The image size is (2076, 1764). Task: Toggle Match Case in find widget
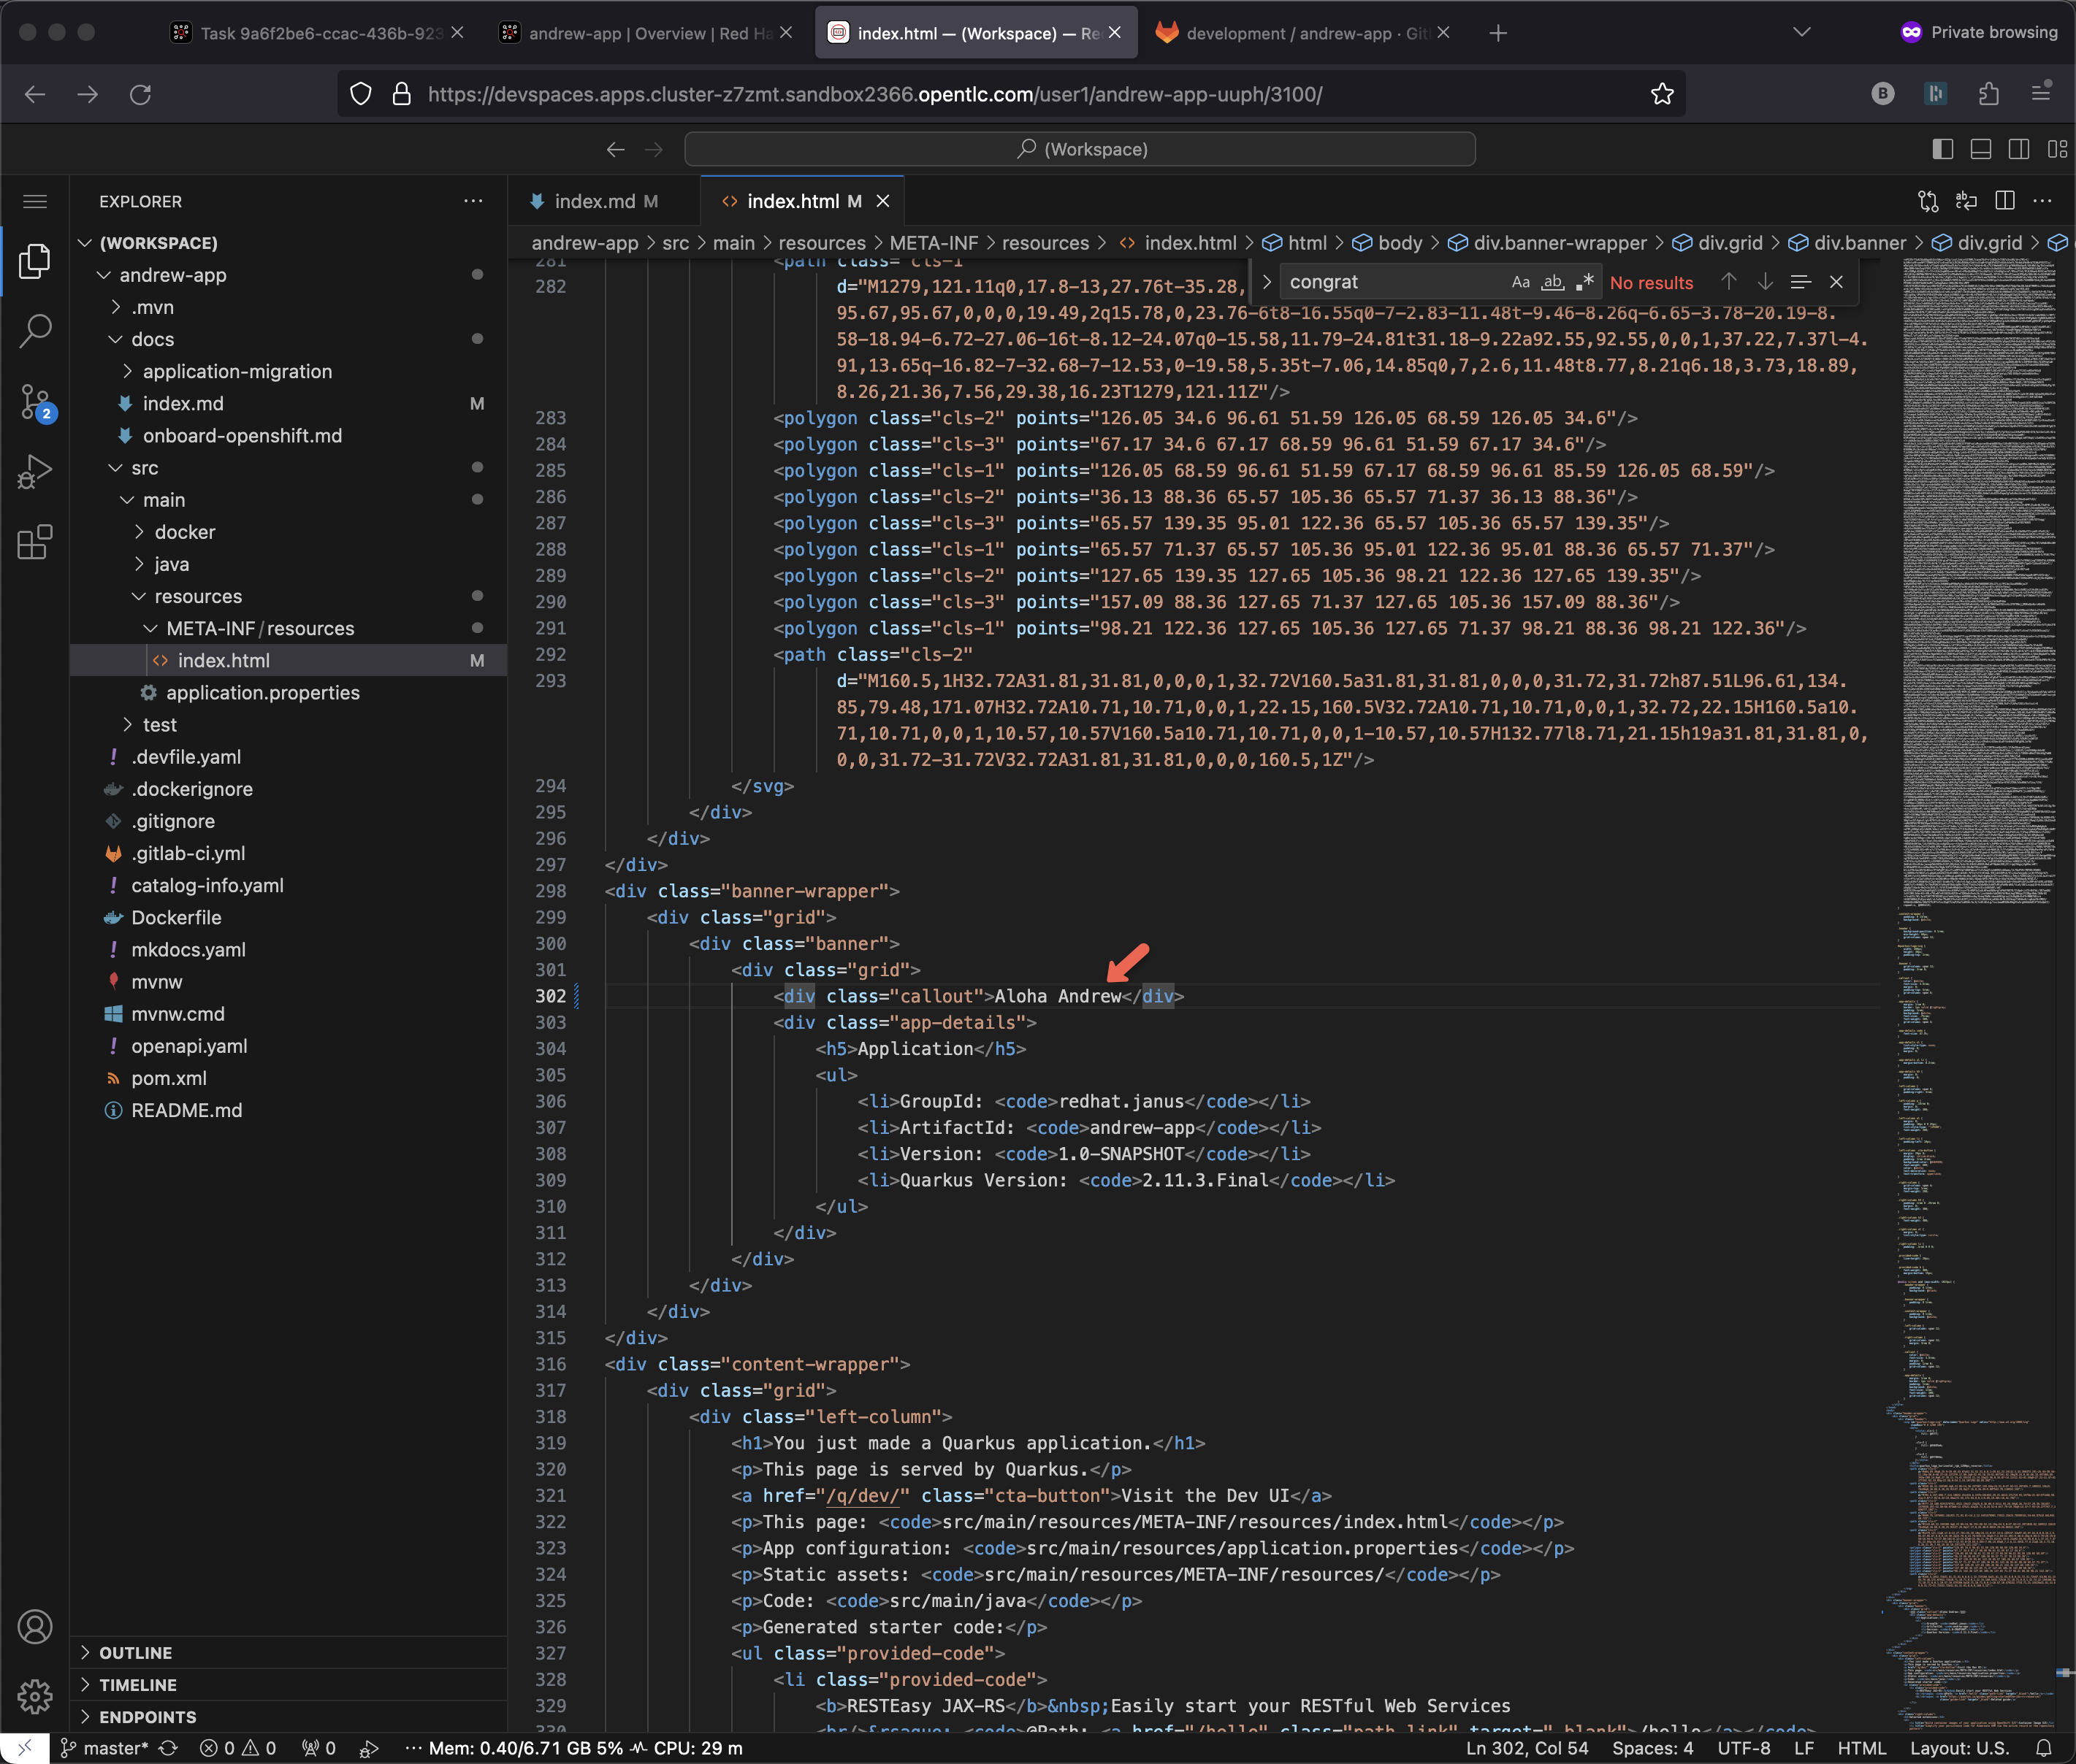1519,283
